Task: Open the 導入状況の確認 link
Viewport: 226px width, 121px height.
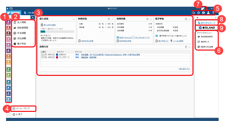Action: coord(50,25)
